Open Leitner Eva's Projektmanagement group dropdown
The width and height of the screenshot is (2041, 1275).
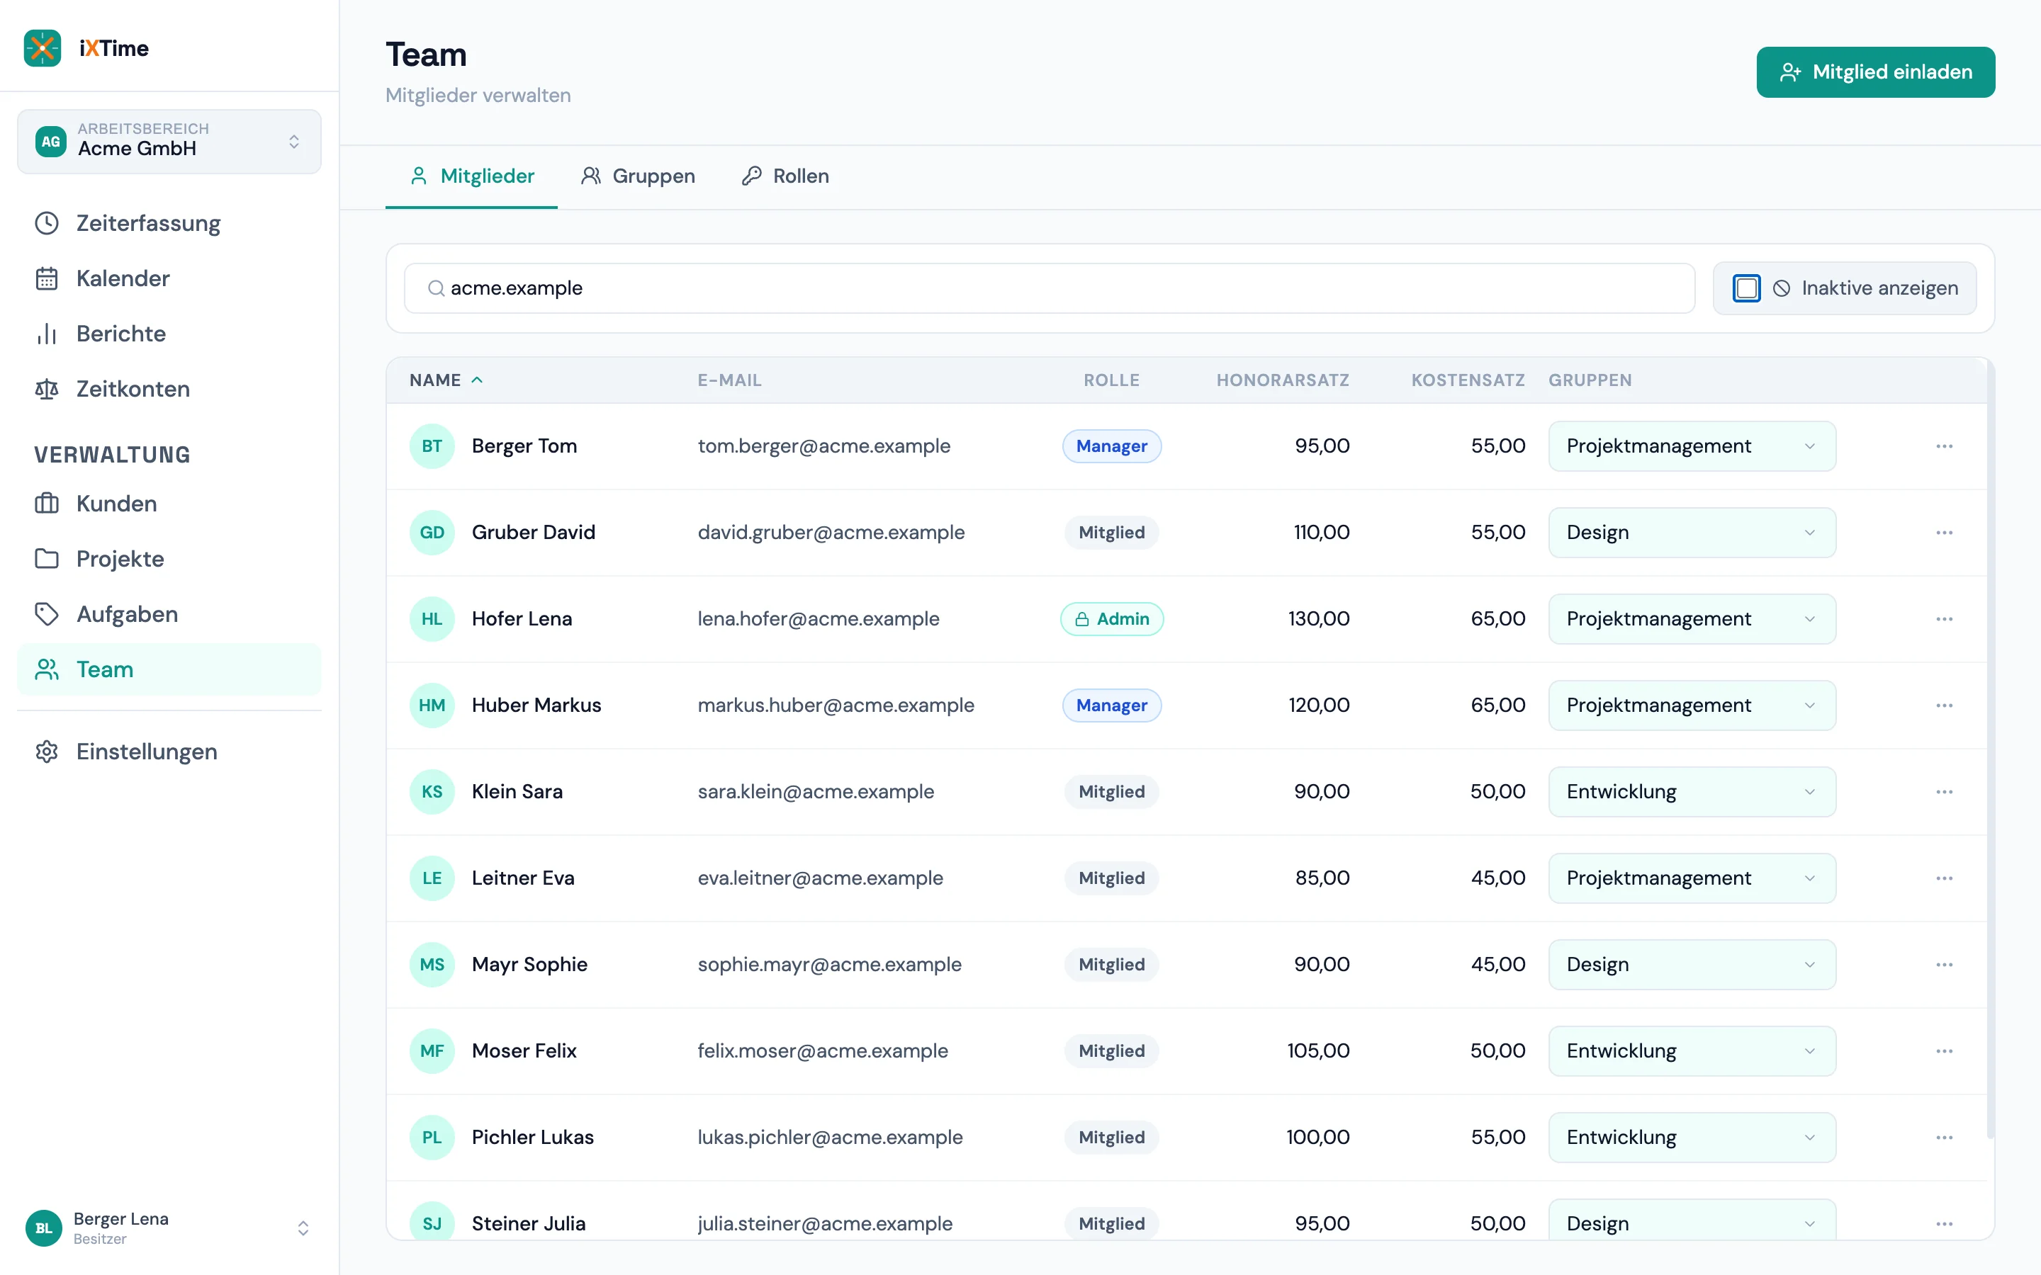point(1692,878)
